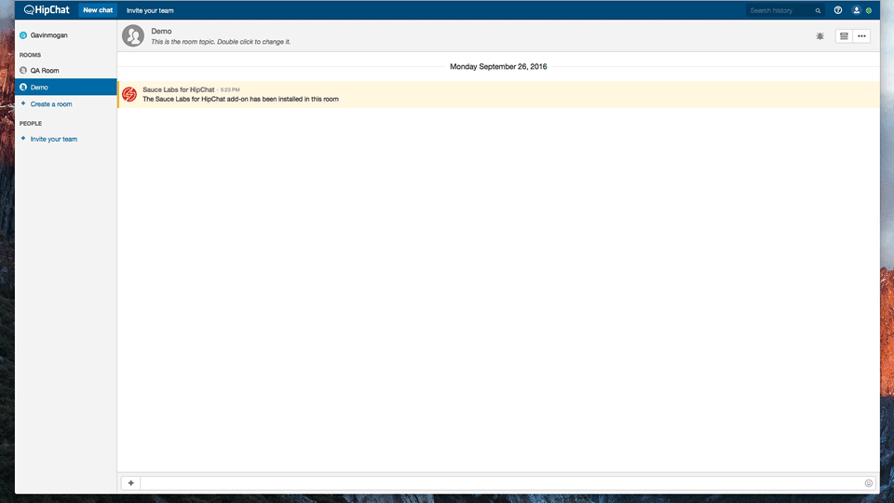
Task: Click Create a room link
Action: click(x=50, y=104)
